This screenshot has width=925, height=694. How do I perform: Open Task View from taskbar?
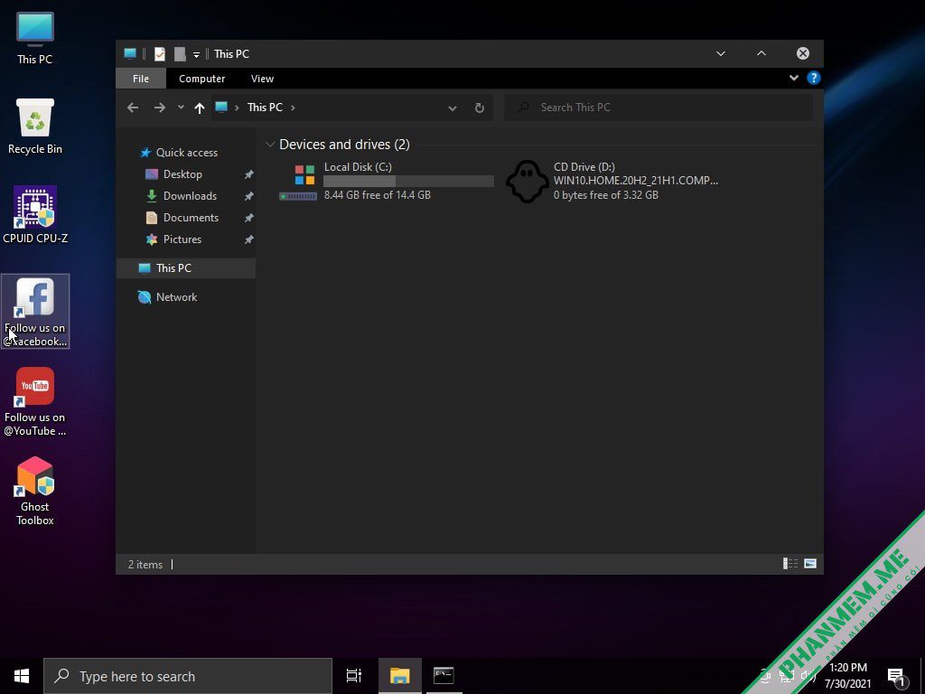(353, 676)
